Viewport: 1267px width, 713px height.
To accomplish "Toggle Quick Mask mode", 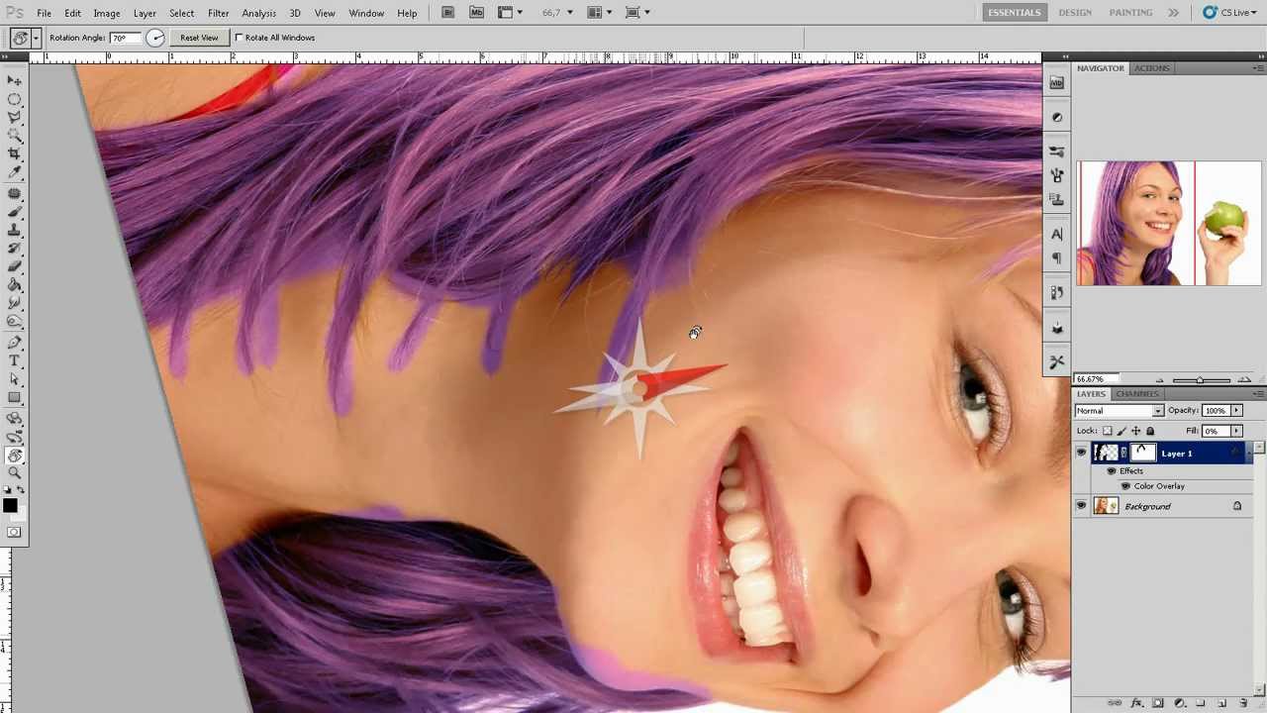I will pos(14,533).
